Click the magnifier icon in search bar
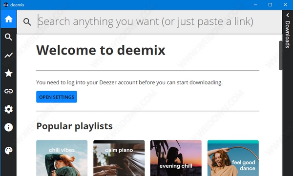 (x=27, y=22)
